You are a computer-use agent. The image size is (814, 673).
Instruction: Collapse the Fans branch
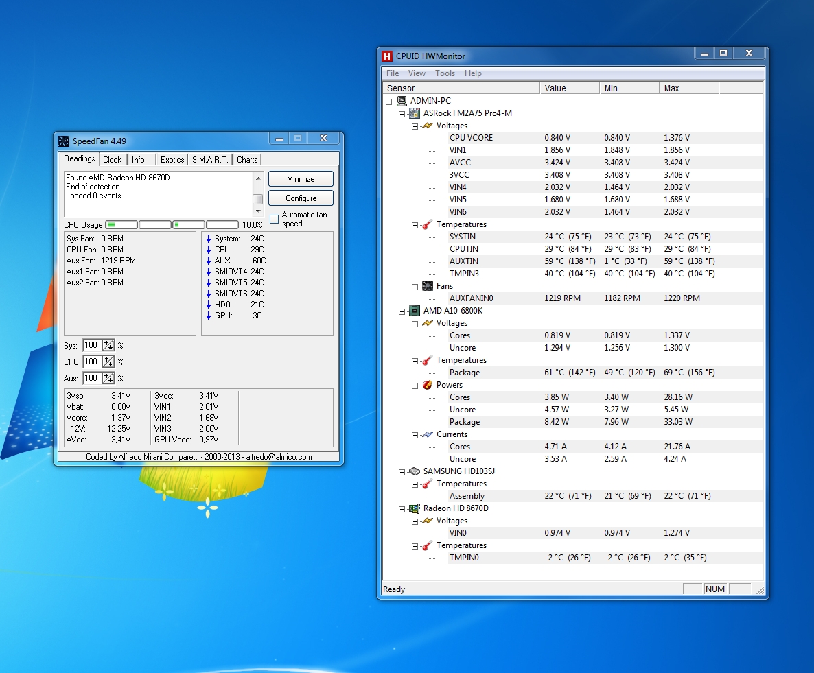click(x=415, y=287)
